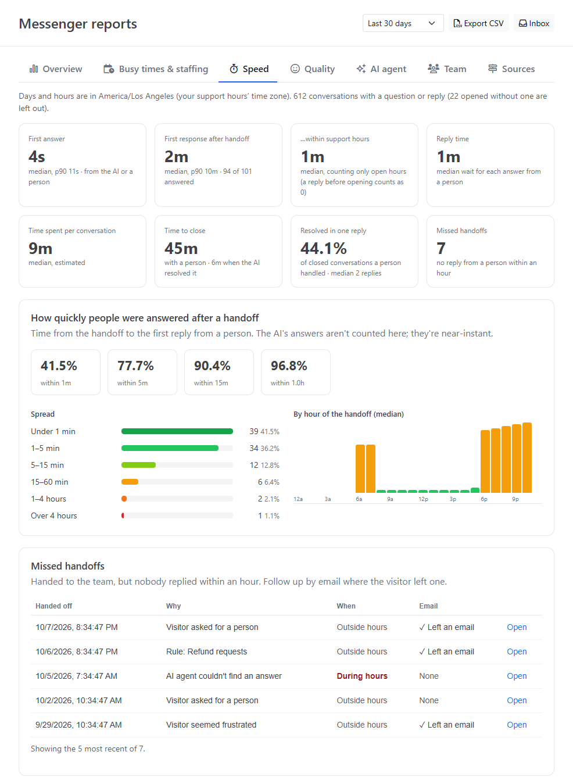Click the 77.7% within 5m tile
573x784 pixels.
(142, 372)
